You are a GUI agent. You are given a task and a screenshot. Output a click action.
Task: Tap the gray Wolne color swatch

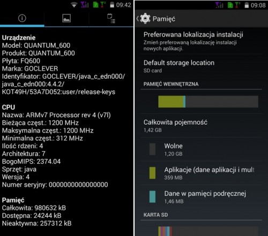(x=152, y=149)
